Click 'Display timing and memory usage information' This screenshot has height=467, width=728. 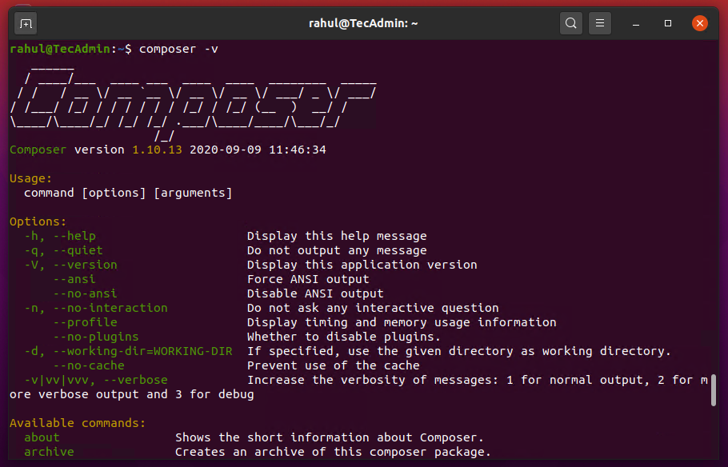402,322
